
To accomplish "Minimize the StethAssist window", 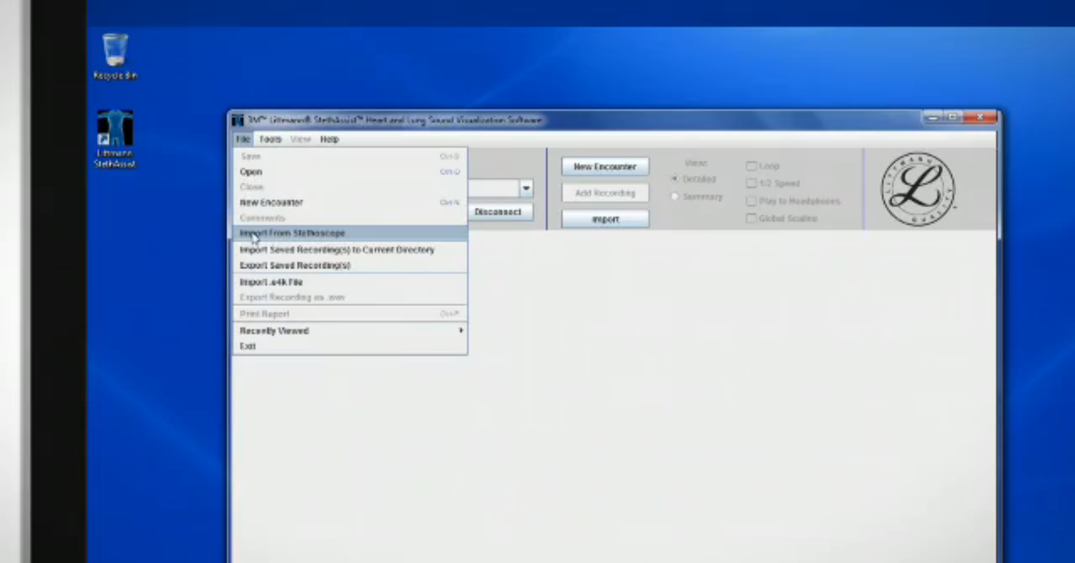I will tap(932, 118).
